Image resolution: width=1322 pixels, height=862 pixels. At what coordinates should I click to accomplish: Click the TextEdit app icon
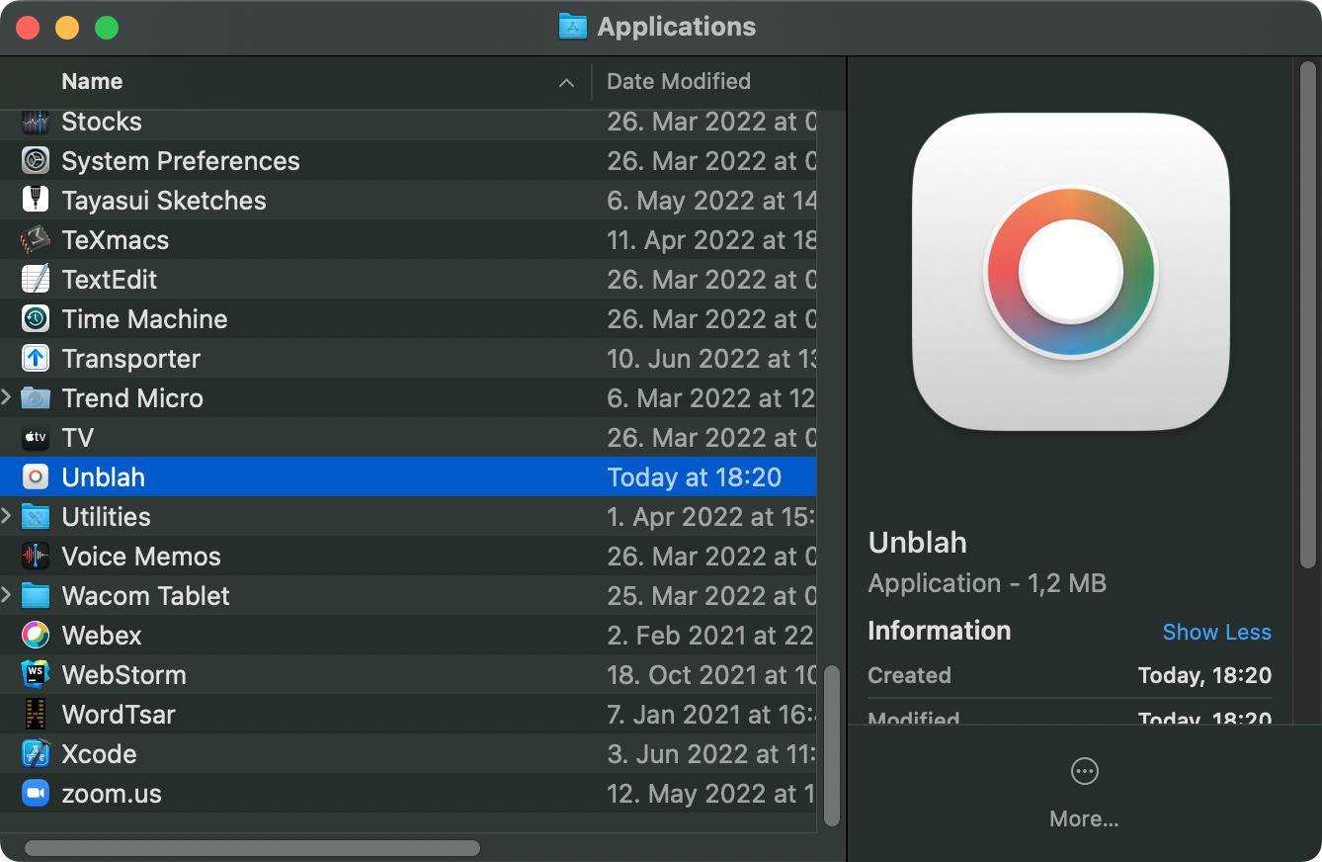[x=36, y=280]
